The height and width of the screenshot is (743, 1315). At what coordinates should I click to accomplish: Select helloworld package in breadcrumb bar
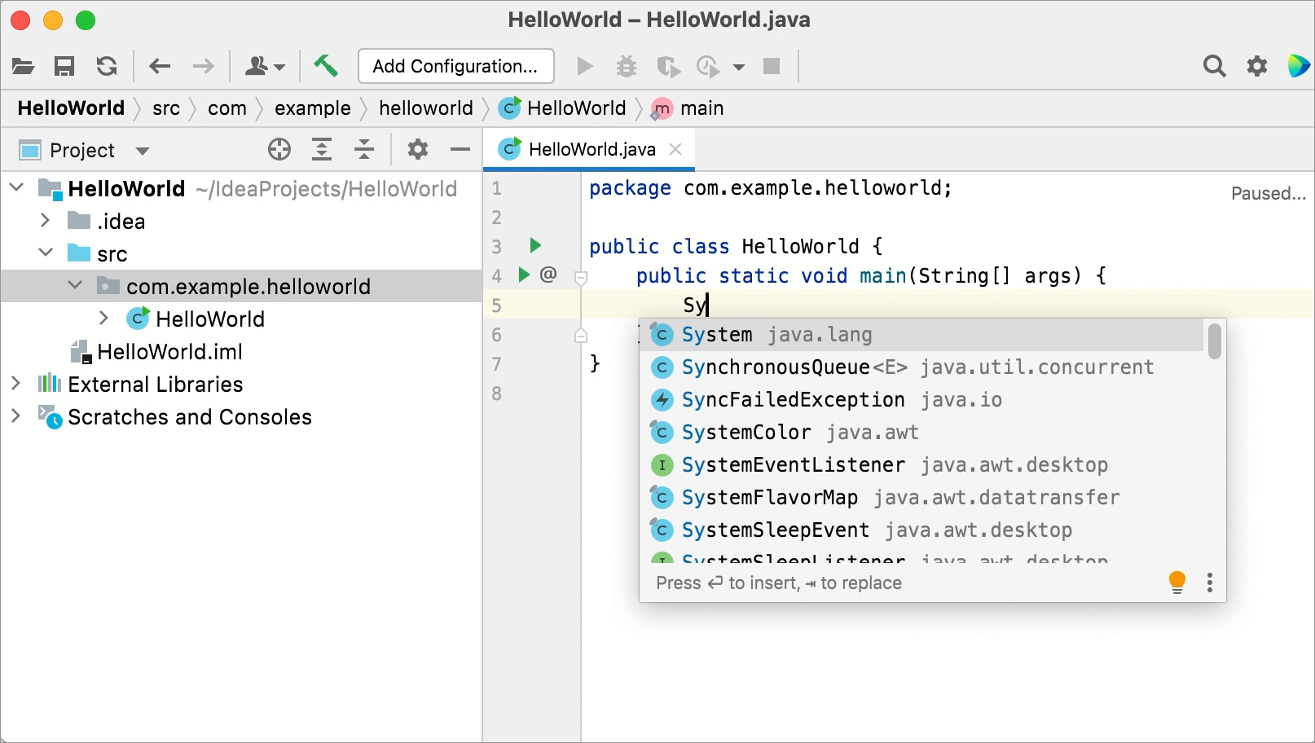click(x=426, y=108)
